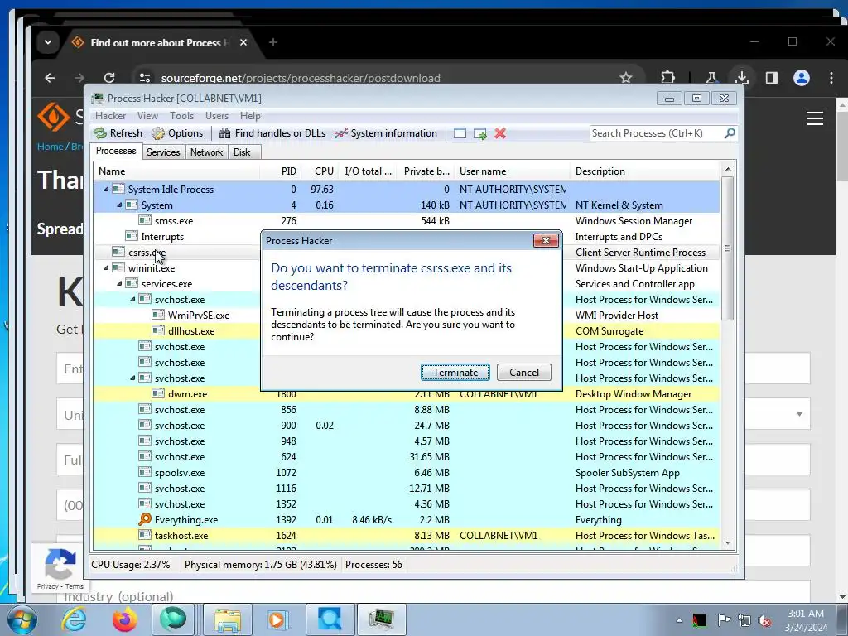The image size is (848, 636).
Task: Switch to the Network tab
Action: (x=206, y=152)
